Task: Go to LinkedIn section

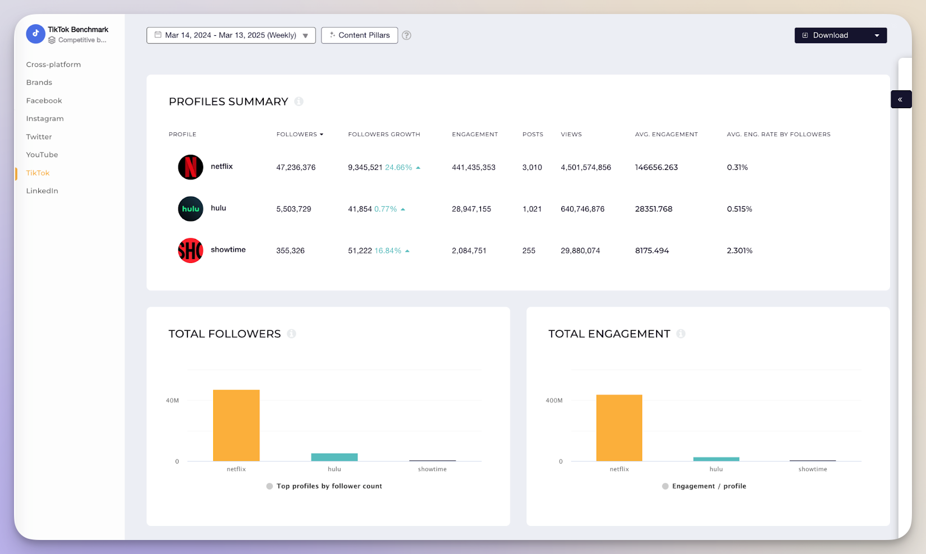Action: click(42, 191)
